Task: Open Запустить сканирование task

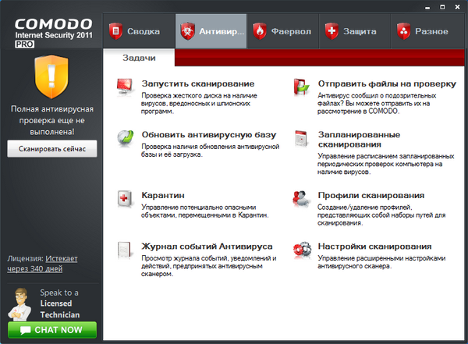Action: coord(198,83)
